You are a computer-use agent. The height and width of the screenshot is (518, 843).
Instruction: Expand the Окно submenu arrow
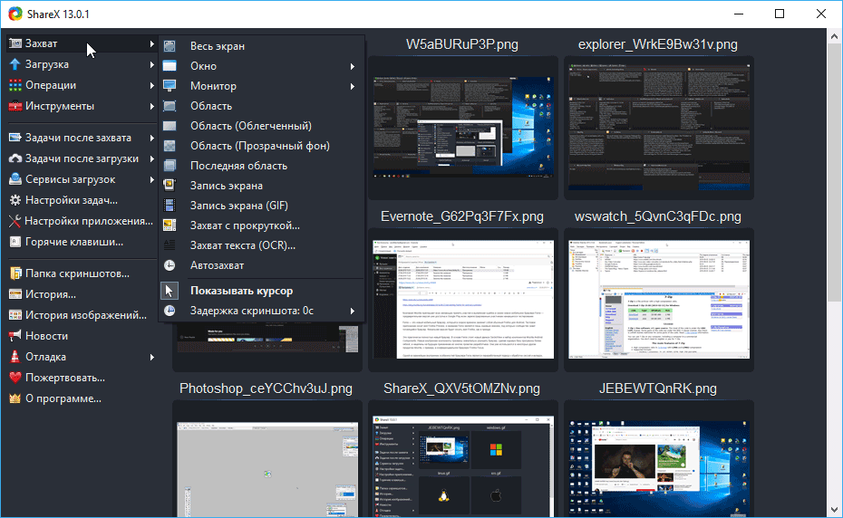(x=353, y=67)
